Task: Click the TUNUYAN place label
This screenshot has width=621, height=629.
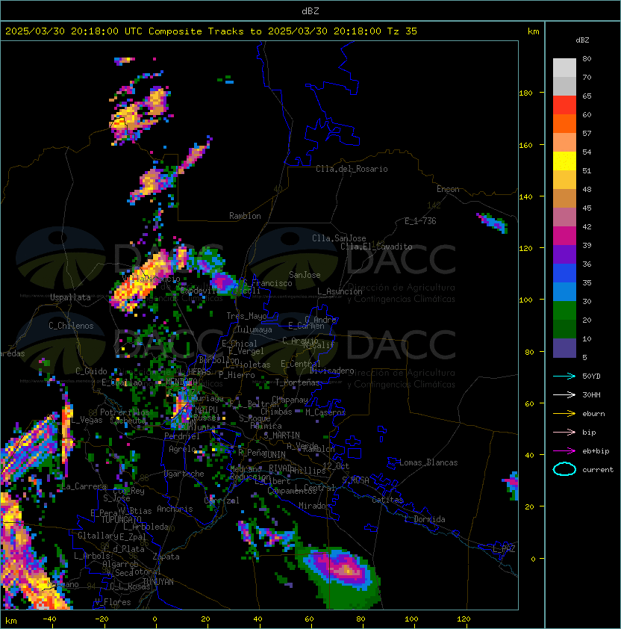Action: tap(158, 582)
